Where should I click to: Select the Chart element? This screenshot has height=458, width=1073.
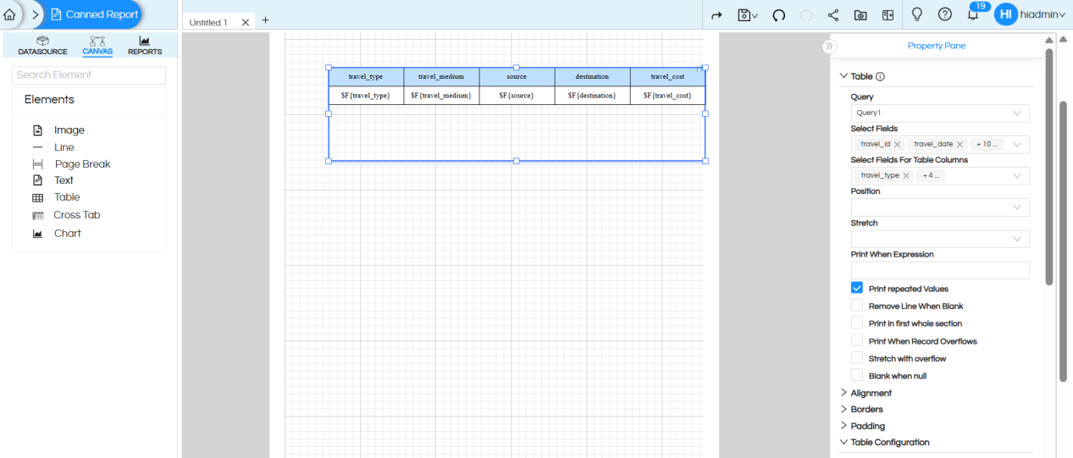(68, 234)
